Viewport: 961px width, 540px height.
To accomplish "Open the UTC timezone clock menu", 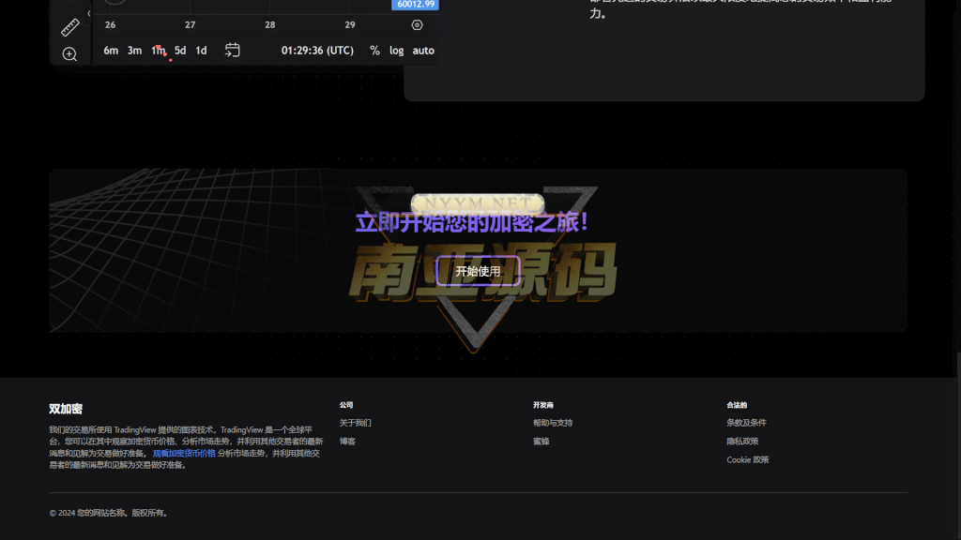I will pos(317,51).
